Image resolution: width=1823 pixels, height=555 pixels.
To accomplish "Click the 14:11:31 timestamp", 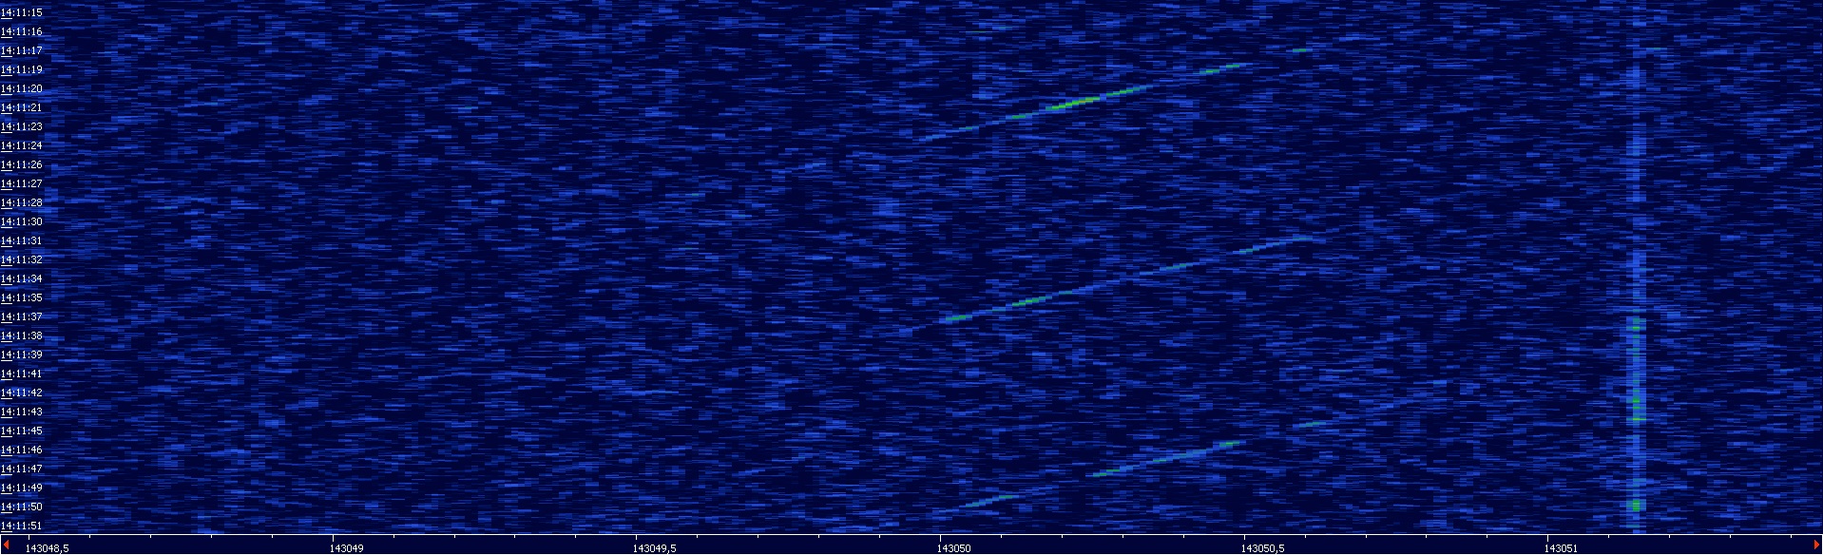I will click(22, 240).
